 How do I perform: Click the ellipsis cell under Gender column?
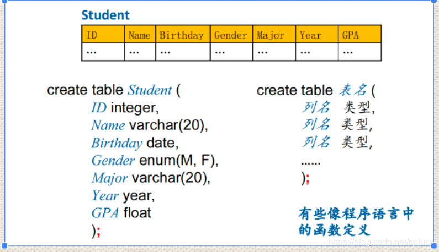click(x=231, y=52)
